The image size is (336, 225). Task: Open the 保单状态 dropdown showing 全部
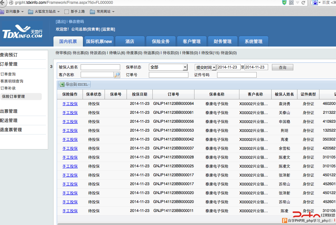click(168, 67)
